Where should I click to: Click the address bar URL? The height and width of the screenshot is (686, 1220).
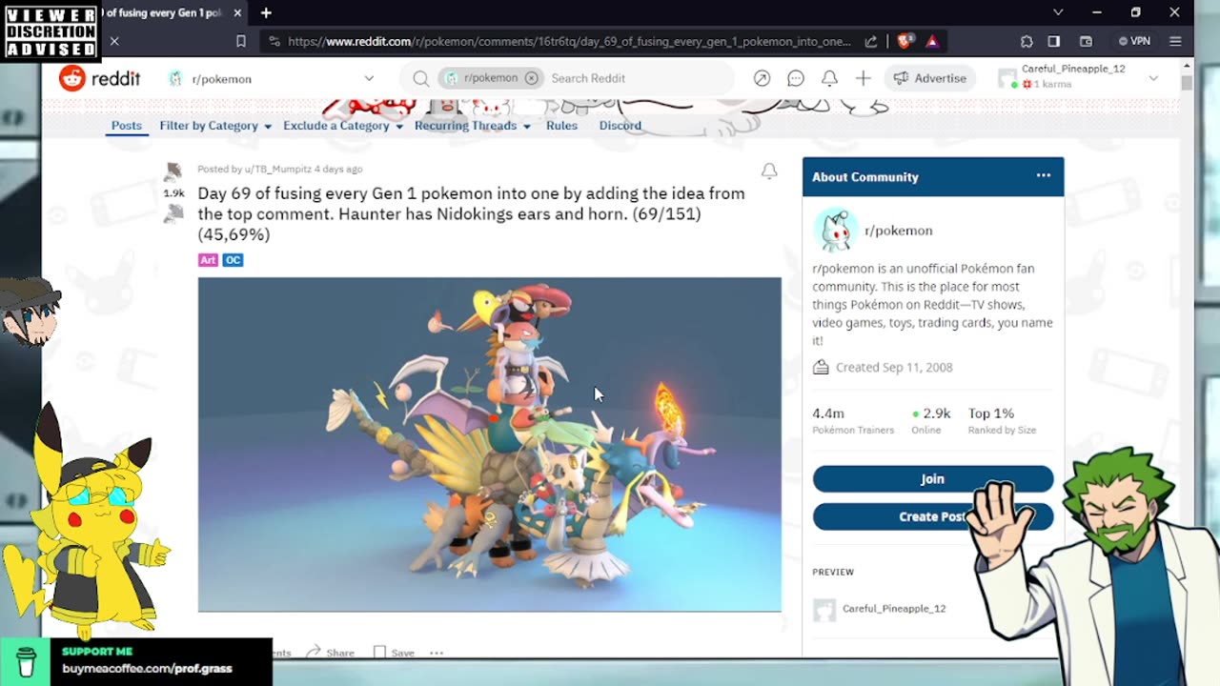[x=569, y=41]
